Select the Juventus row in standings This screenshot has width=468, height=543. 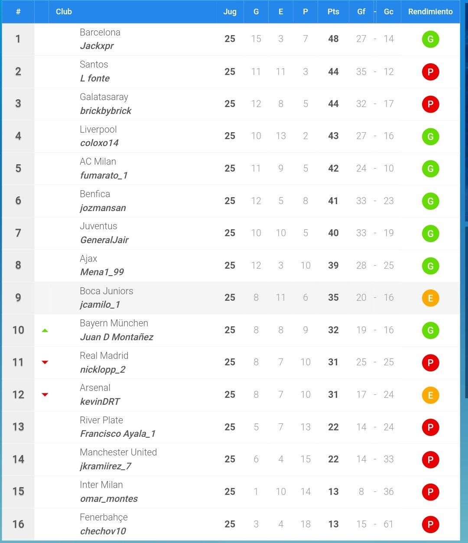point(231,233)
